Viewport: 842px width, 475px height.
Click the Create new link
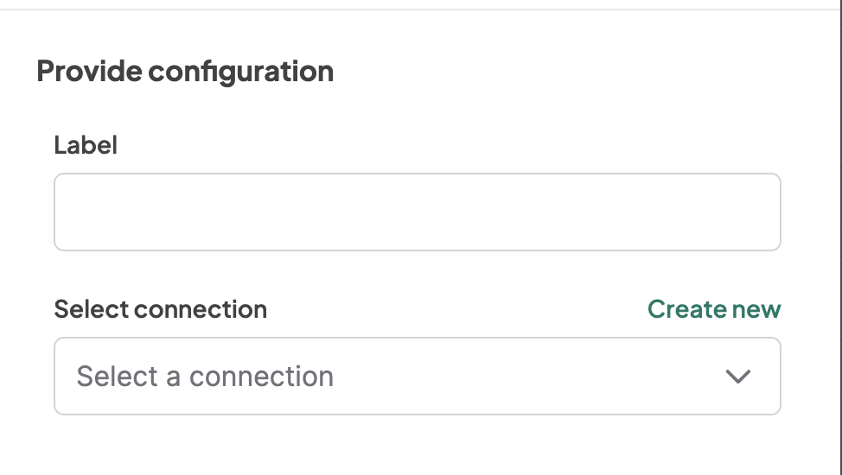tap(713, 309)
